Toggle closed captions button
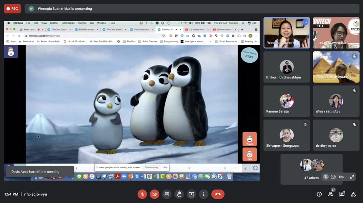The image size is (363, 203). tap(167, 194)
